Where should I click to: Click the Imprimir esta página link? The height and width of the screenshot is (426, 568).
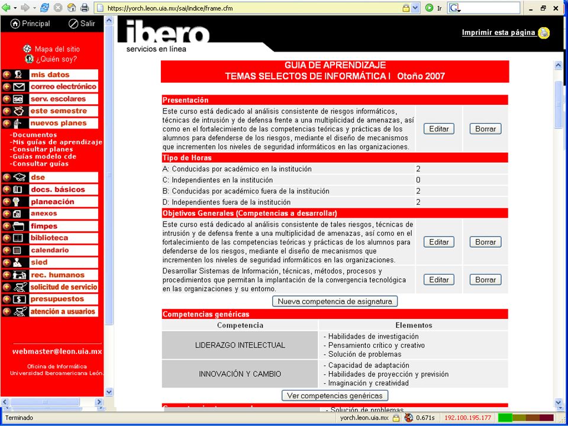(498, 33)
